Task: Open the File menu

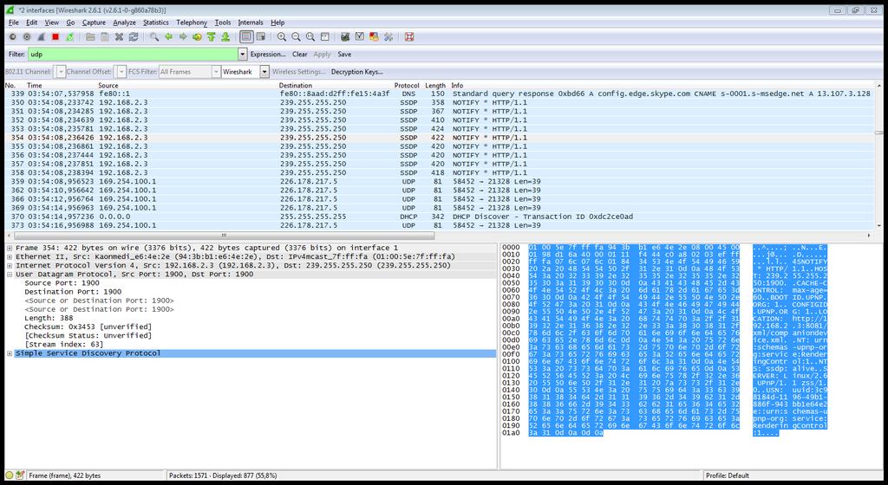Action: pos(14,23)
